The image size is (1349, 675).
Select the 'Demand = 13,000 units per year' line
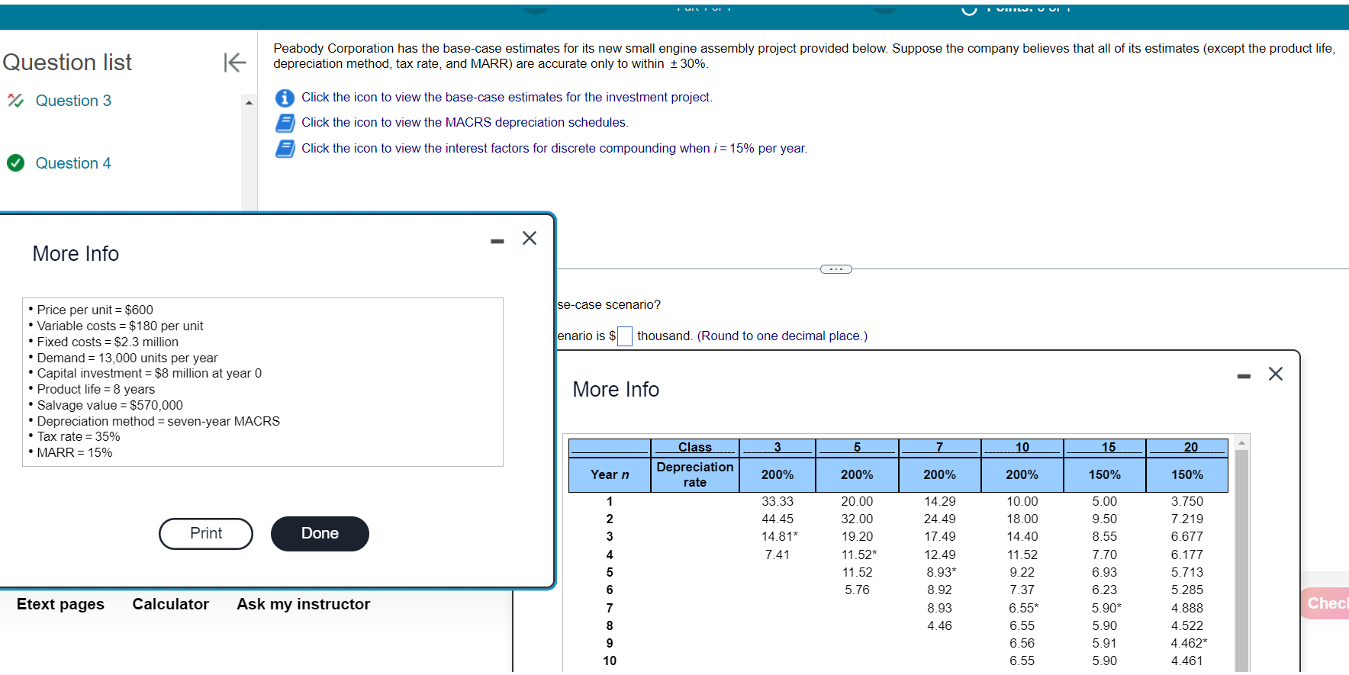click(127, 358)
